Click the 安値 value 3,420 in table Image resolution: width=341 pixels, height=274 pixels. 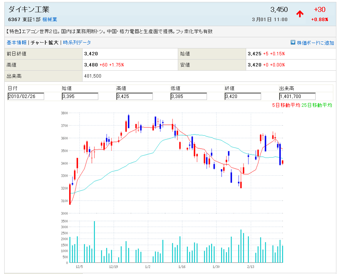[x=255, y=65]
